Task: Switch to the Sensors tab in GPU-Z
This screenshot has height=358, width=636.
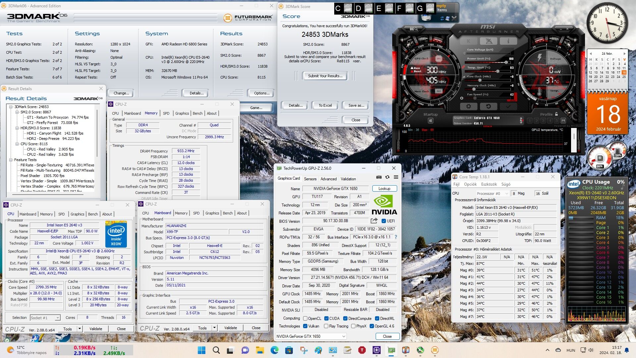Action: point(310,179)
